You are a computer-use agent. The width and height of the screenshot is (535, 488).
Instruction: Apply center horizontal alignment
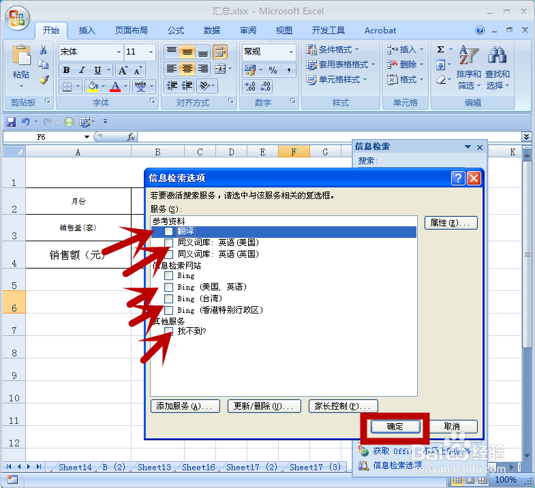tap(187, 70)
